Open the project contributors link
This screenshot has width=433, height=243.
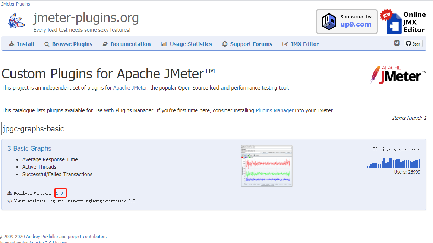pyautogui.click(x=87, y=237)
